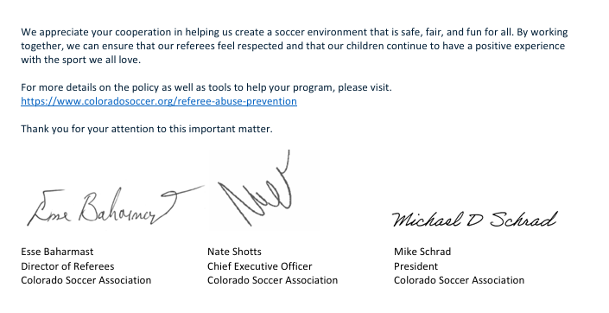Open the coloradosoccer.org referee-abuse-prevention link
Image resolution: width=609 pixels, height=313 pixels.
pos(159,101)
